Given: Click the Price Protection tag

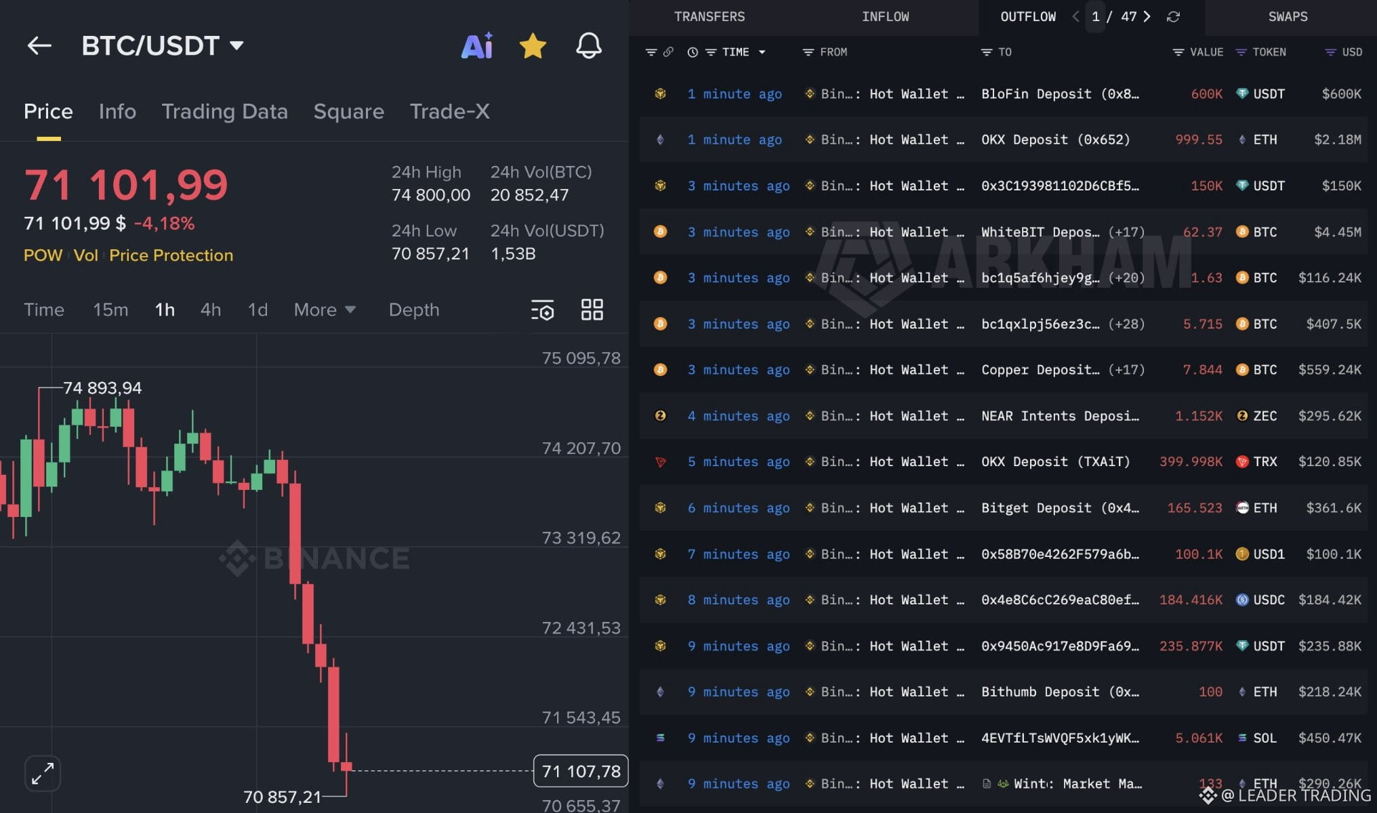Looking at the screenshot, I should [171, 255].
